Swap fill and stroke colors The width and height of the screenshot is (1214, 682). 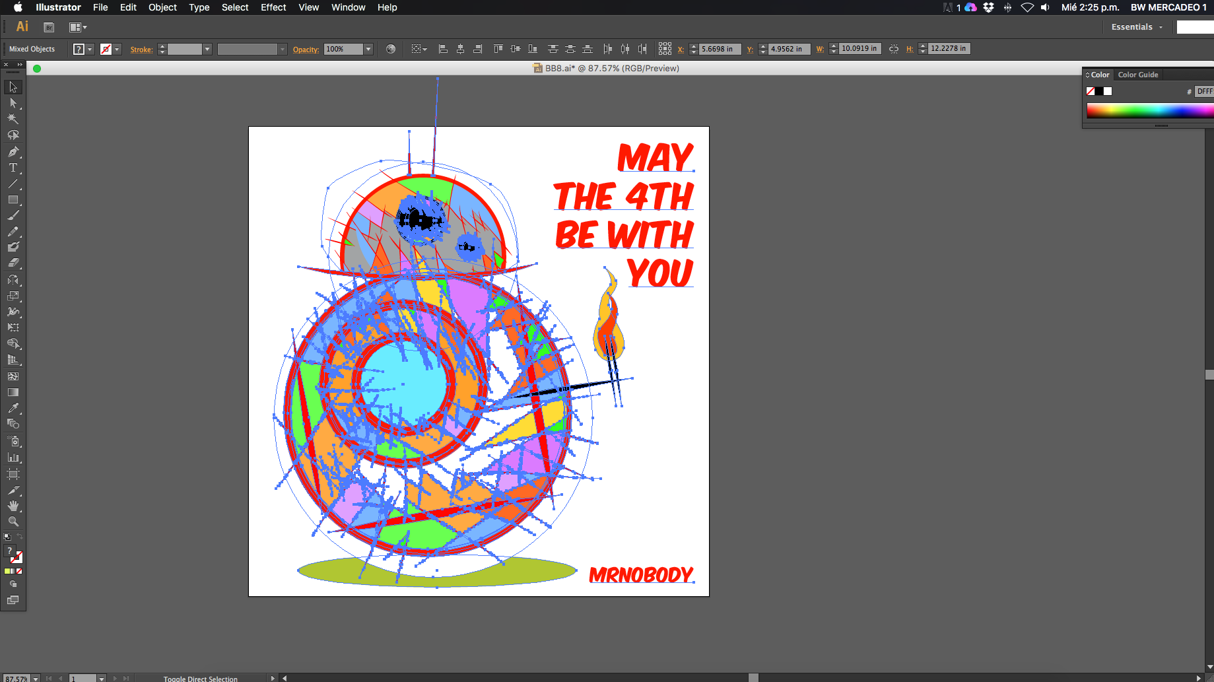(20, 537)
